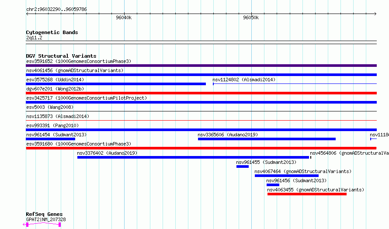Select the esv3425717 Pilot Project blue bar
The image size is (389, 229).
coord(201,102)
